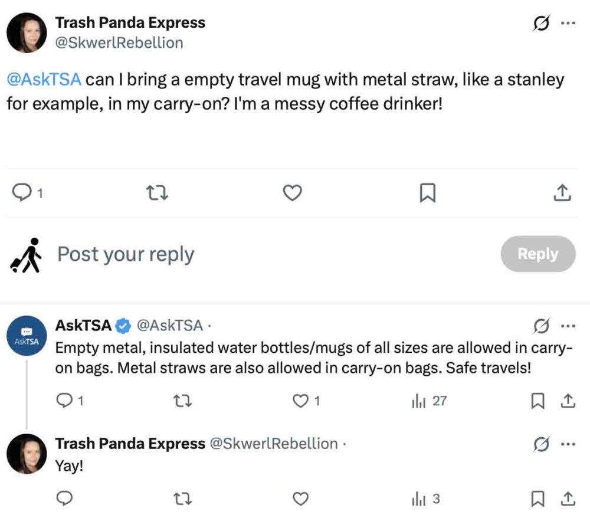Like the 'Yay!' reply
This screenshot has width=590, height=518.
pos(300,499)
